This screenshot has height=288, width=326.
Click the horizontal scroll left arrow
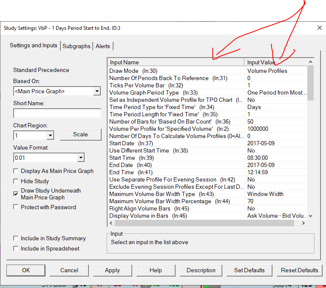click(x=111, y=223)
